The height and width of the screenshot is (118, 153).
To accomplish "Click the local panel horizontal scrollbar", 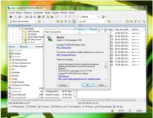I will (x=36, y=99).
